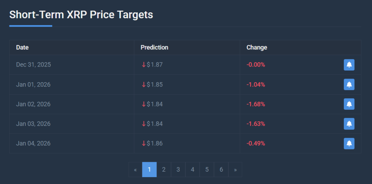372x184 pixels.
Task: Click the bell button for Jan 04, 2026
Action: (x=349, y=143)
